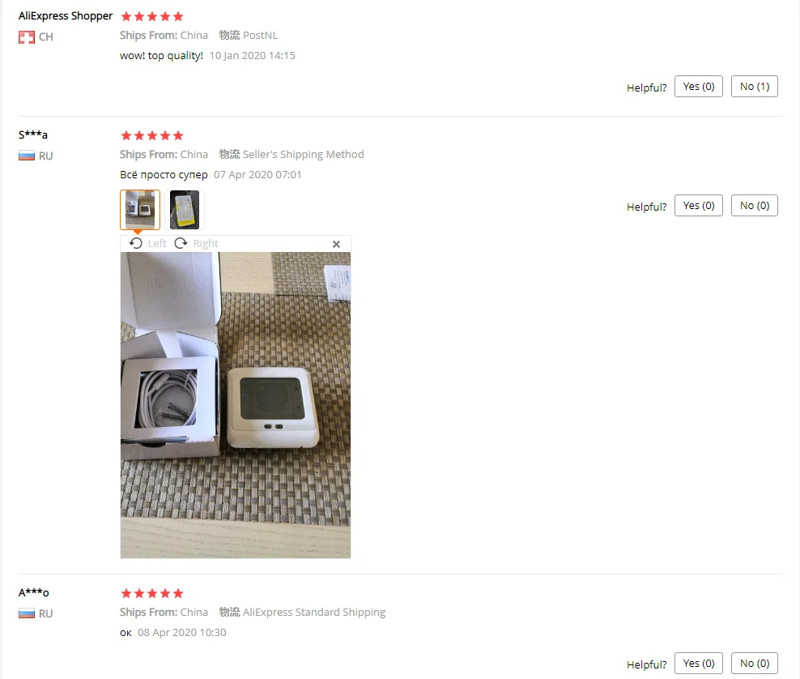Image resolution: width=800 pixels, height=679 pixels.
Task: Click the Switzerland flag icon next to CH
Action: coord(27,37)
